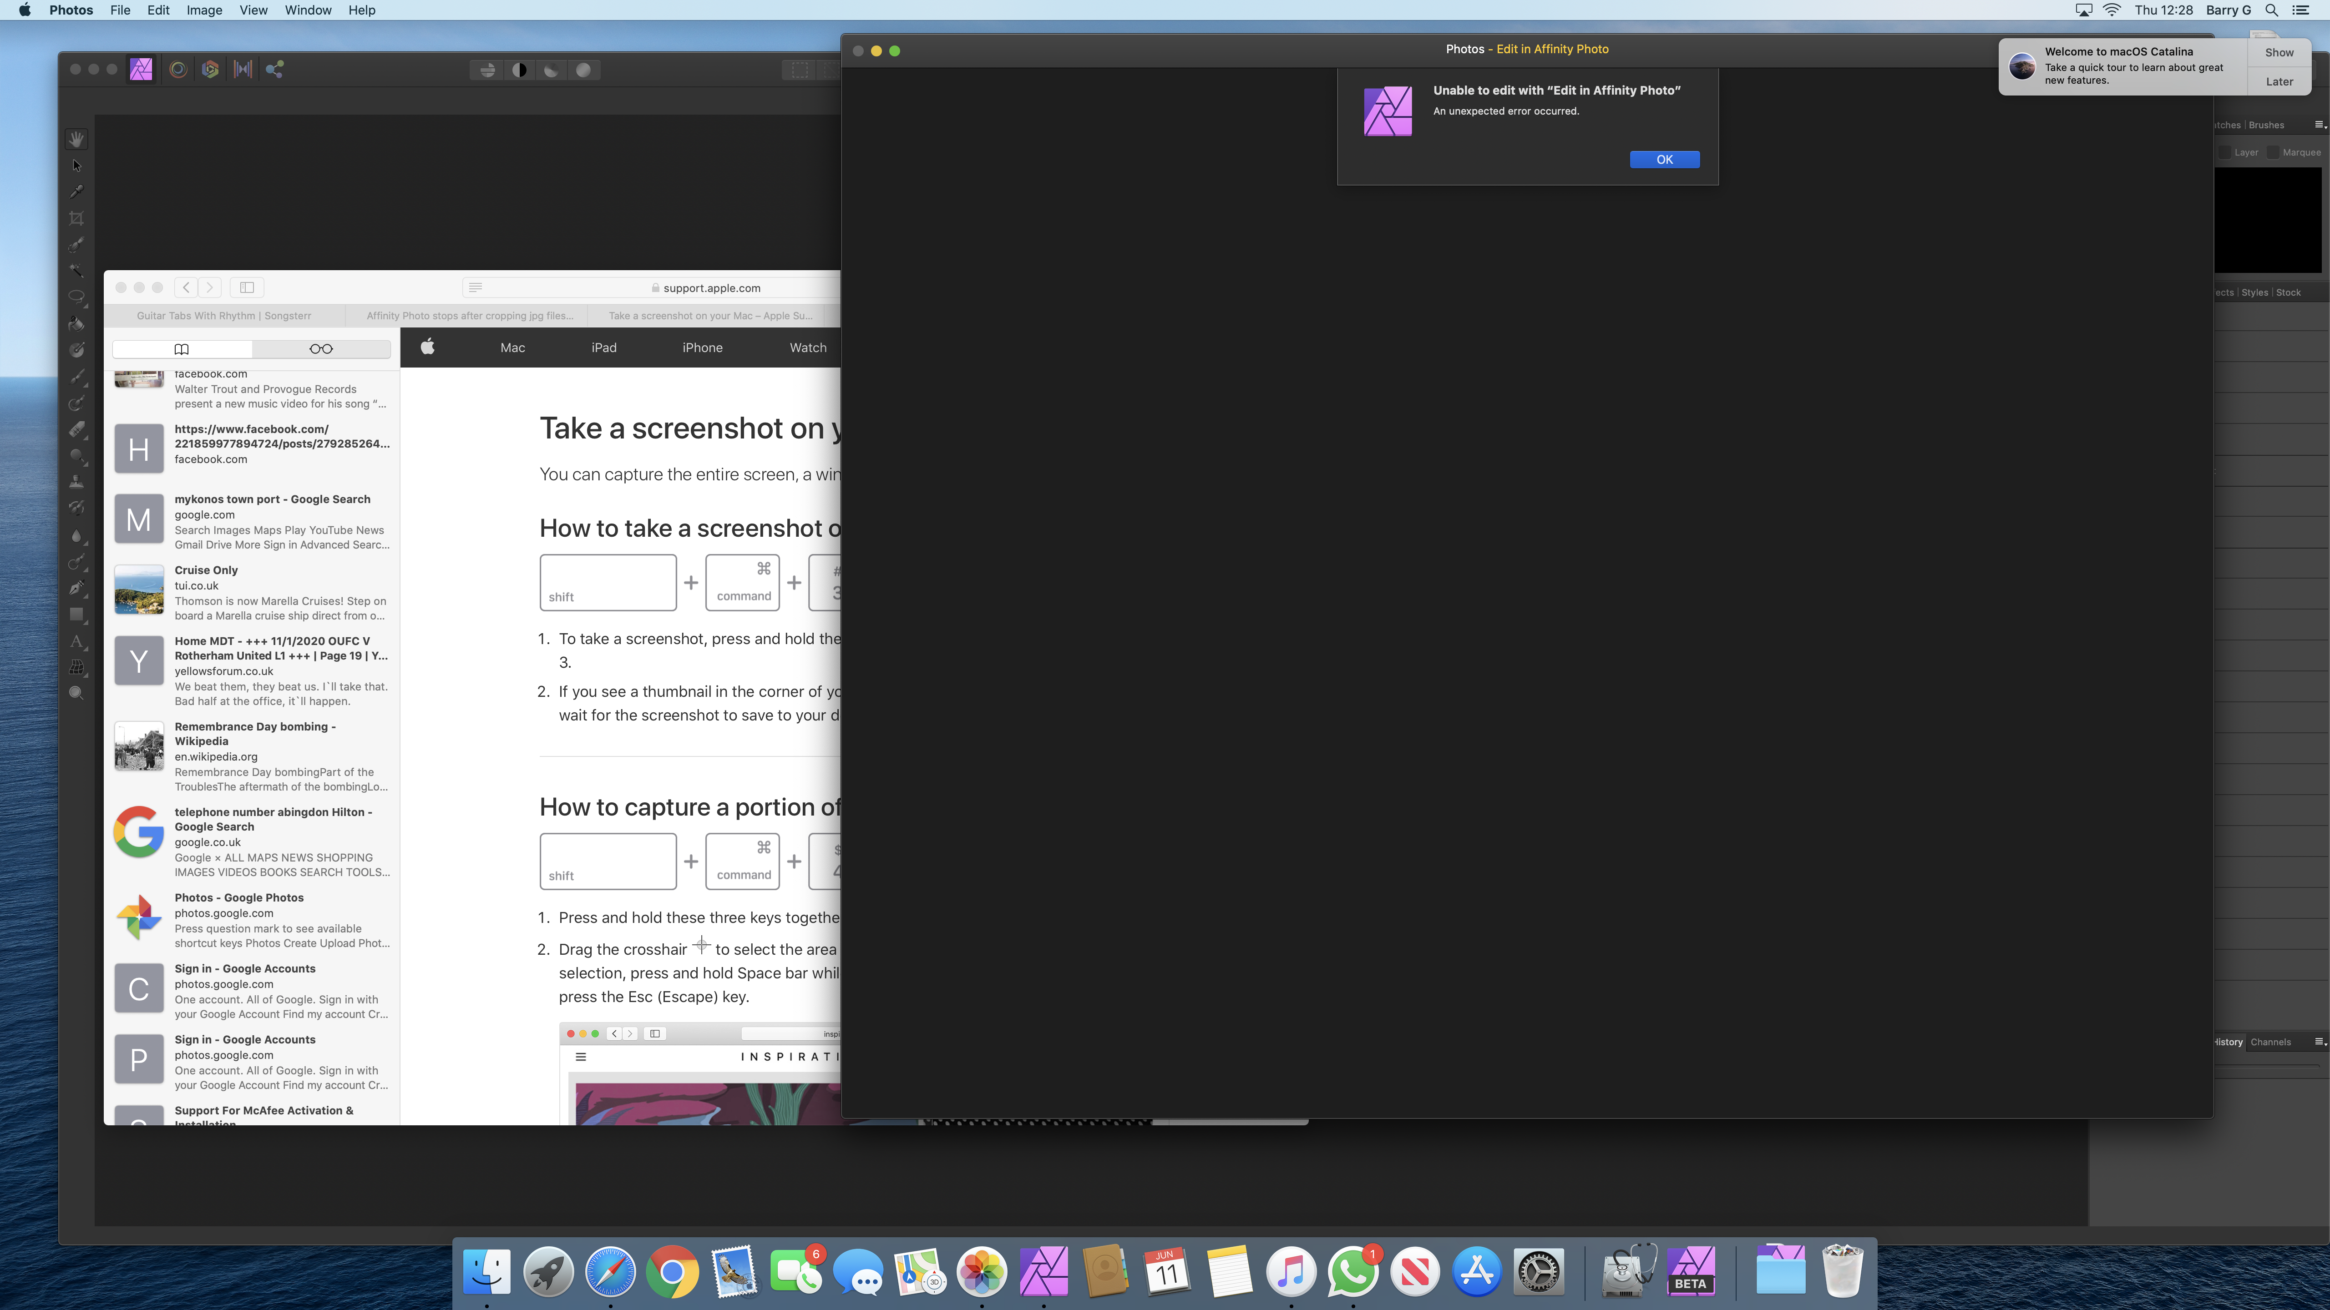Open Wi-Fi status menu
This screenshot has height=1310, width=2330.
tap(2111, 10)
